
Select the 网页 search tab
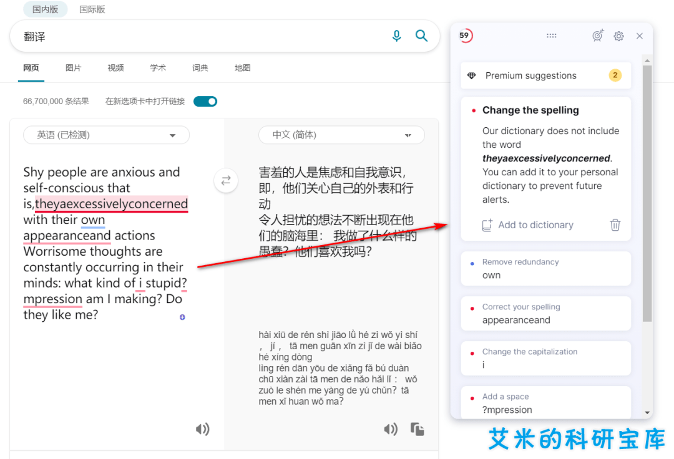pyautogui.click(x=31, y=68)
